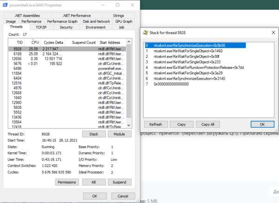Open the .NET Assemblies tab
Screen dimensions: 279x203
27,15
